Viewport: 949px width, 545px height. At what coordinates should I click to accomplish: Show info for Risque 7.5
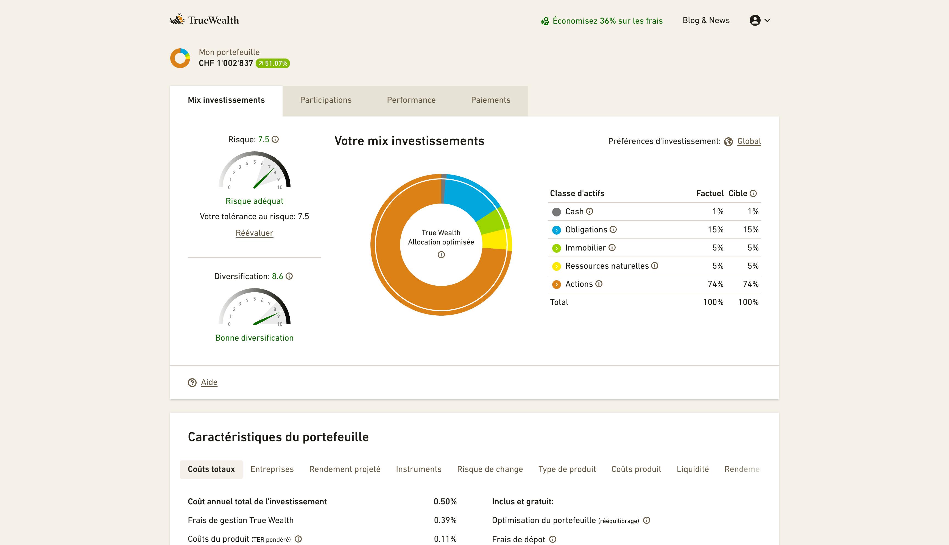pyautogui.click(x=275, y=139)
